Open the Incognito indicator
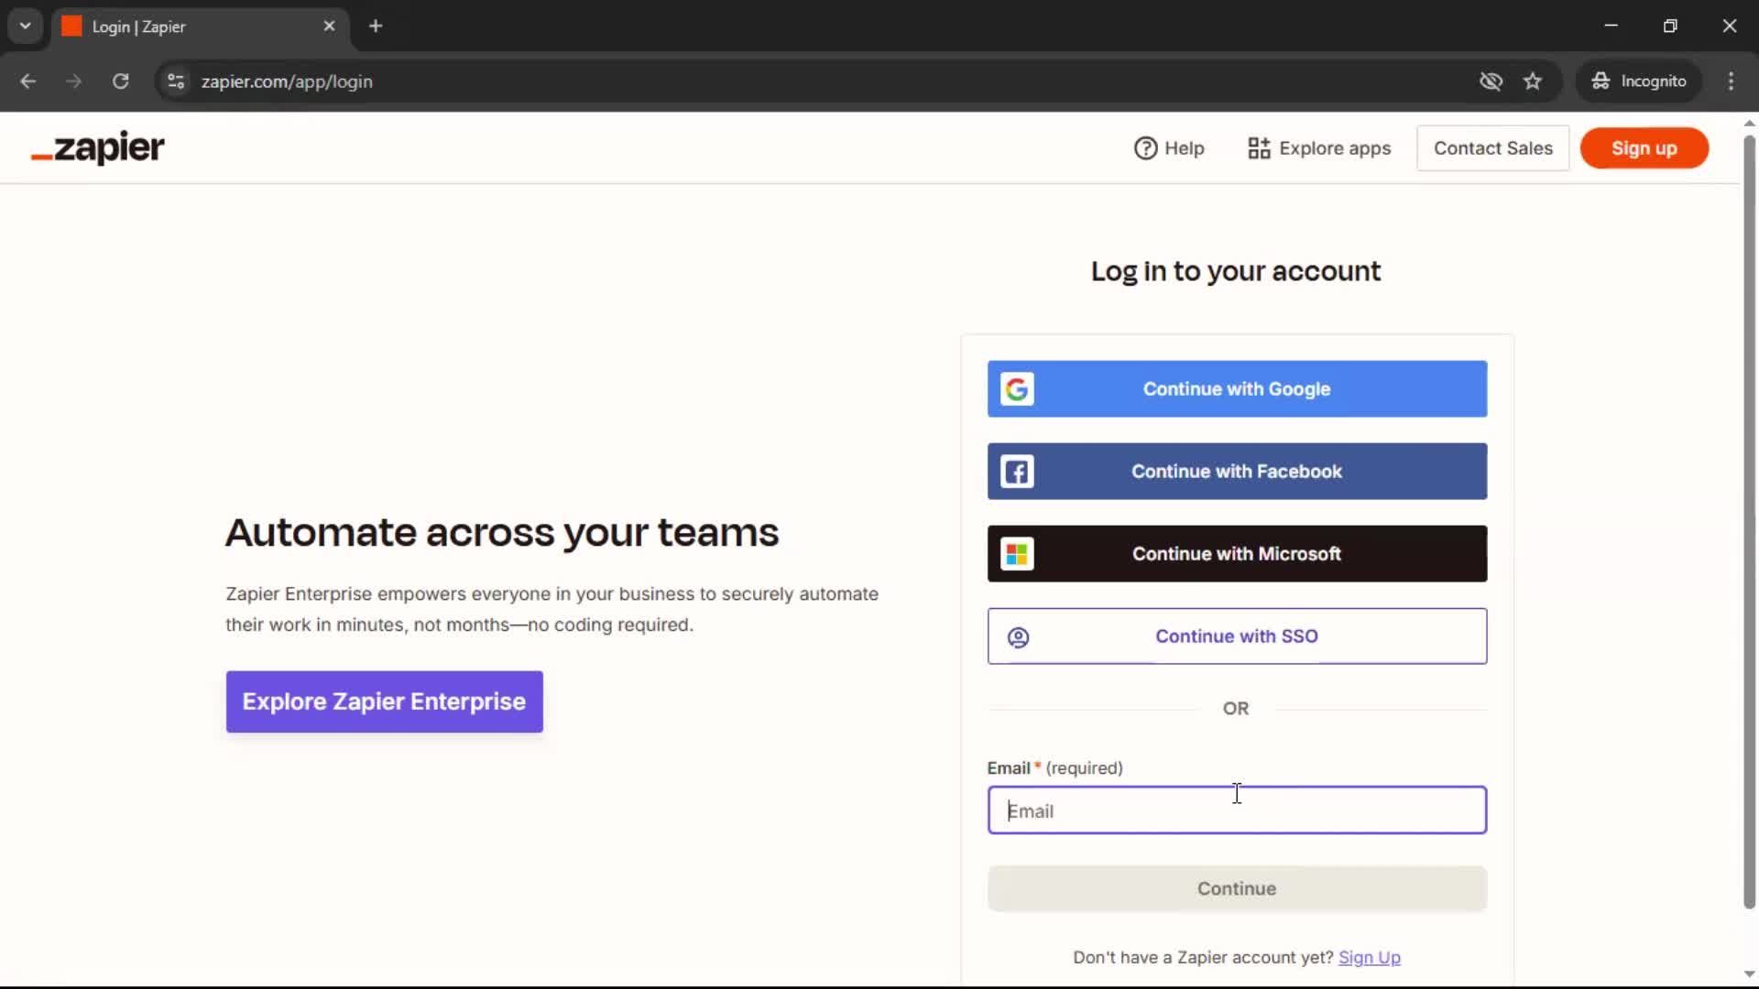Image resolution: width=1759 pixels, height=989 pixels. [1639, 82]
